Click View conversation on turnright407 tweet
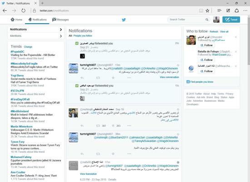This screenshot has height=182, width=250. tap(170, 77)
